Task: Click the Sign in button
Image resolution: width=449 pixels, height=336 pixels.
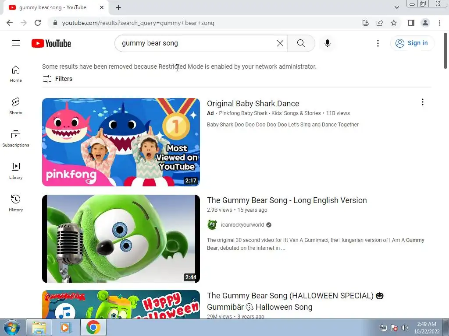Action: [x=412, y=43]
